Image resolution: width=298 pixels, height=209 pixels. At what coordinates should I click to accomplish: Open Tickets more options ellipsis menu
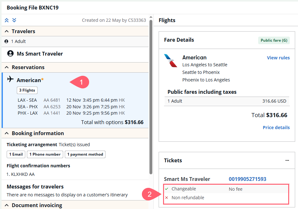[287, 160]
